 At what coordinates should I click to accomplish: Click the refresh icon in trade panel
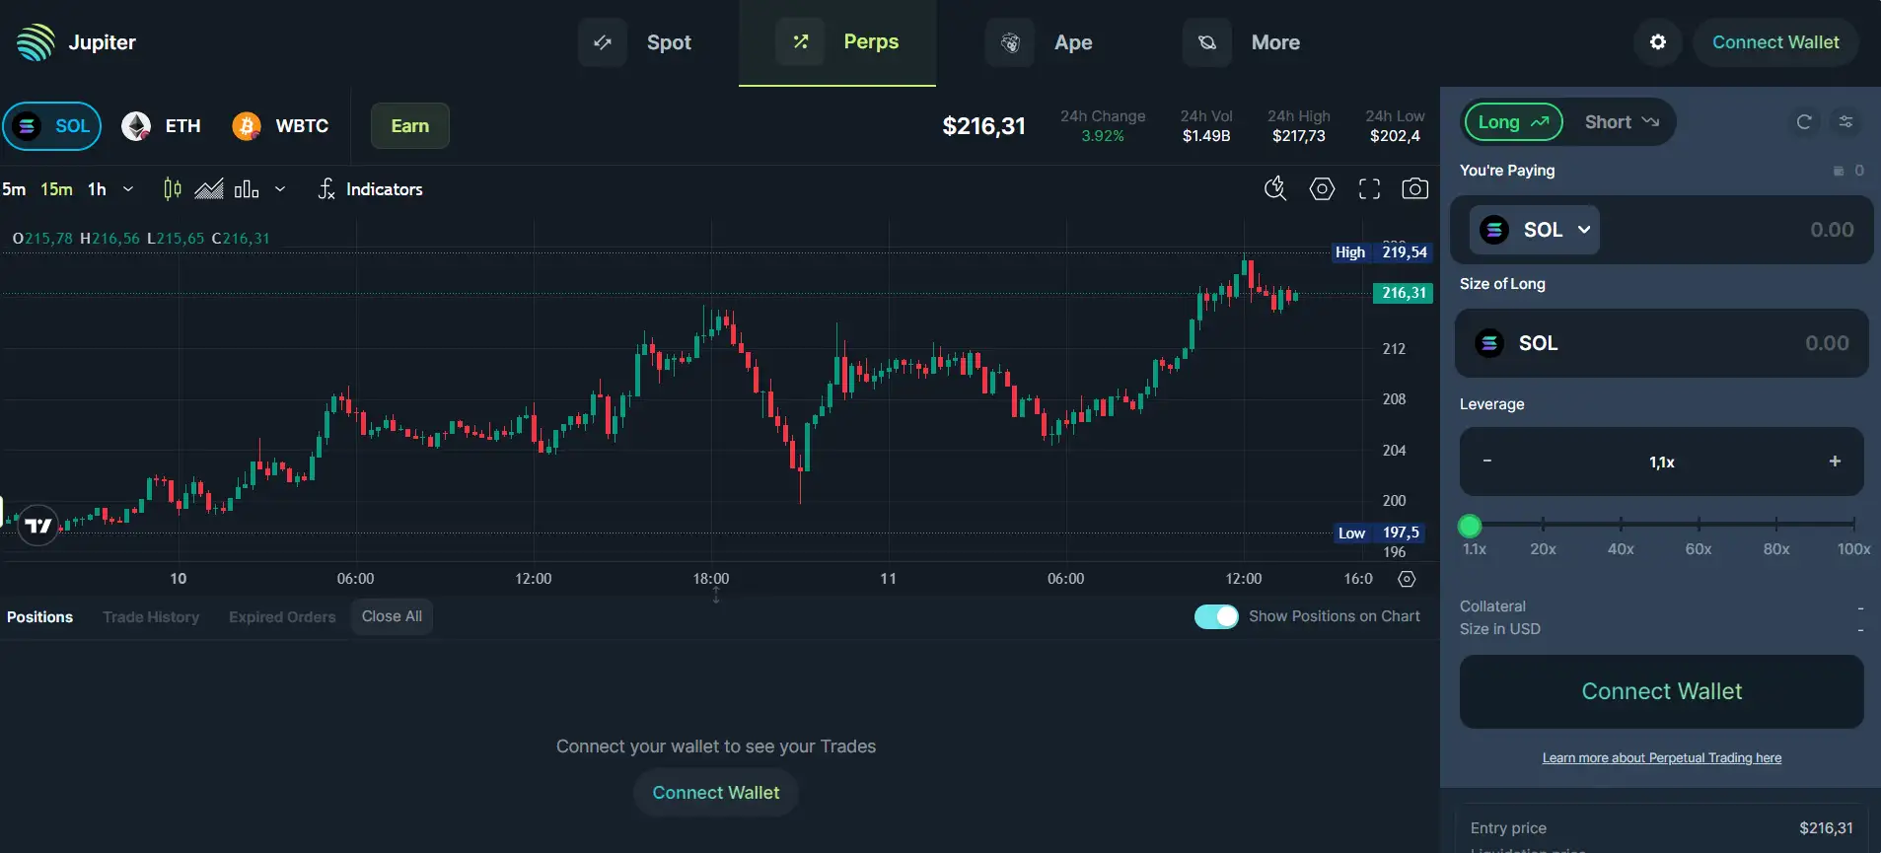pyautogui.click(x=1804, y=122)
